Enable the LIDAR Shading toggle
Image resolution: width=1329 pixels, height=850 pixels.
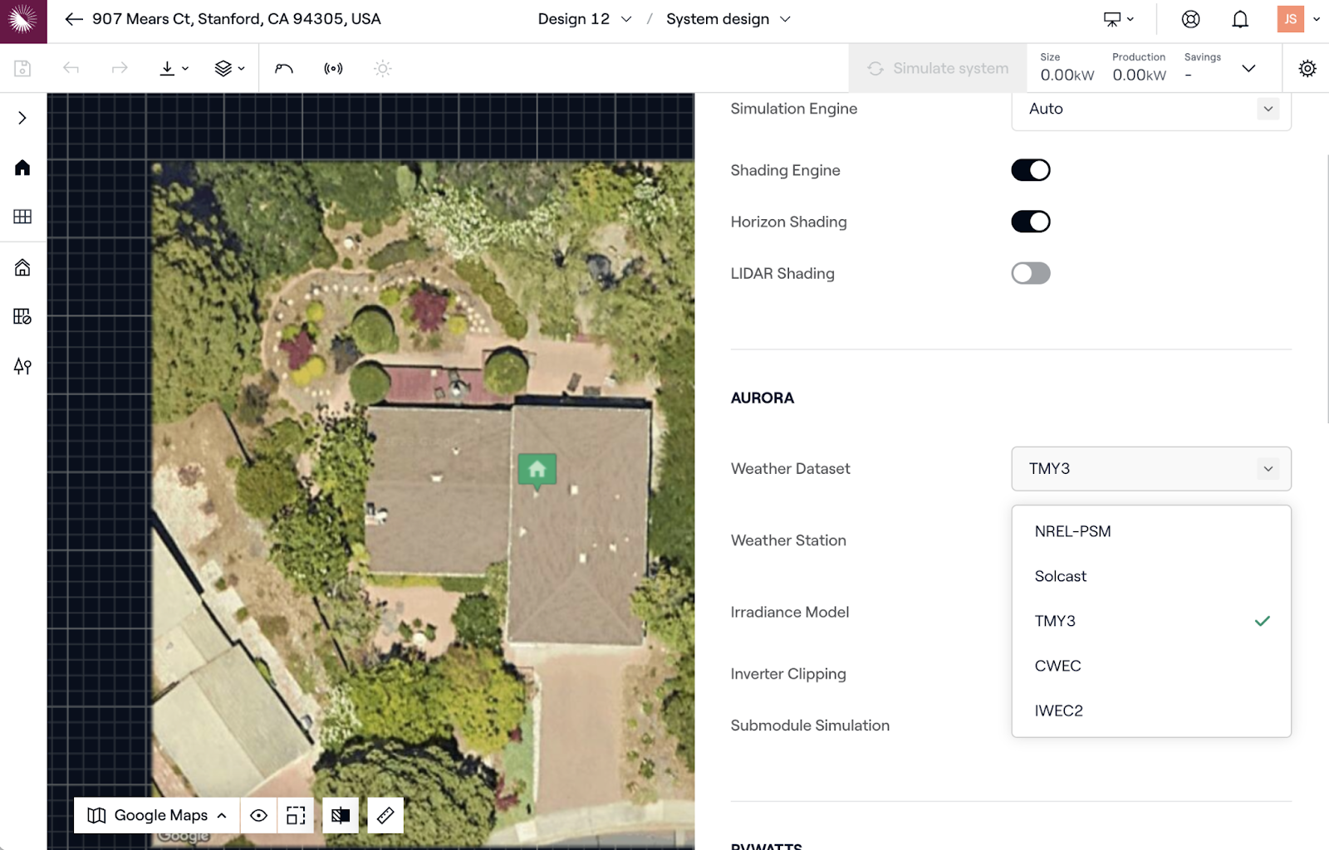(1030, 273)
